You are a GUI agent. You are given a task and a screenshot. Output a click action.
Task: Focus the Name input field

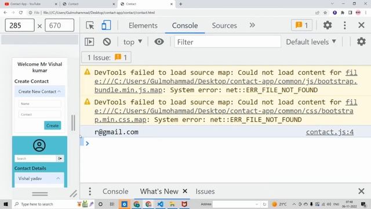click(40, 104)
